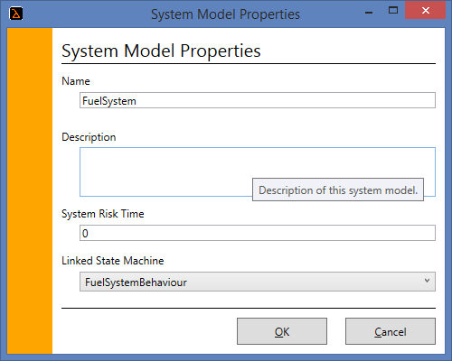Click the System Risk Time label
This screenshot has height=361, width=452.
pyautogui.click(x=103, y=214)
